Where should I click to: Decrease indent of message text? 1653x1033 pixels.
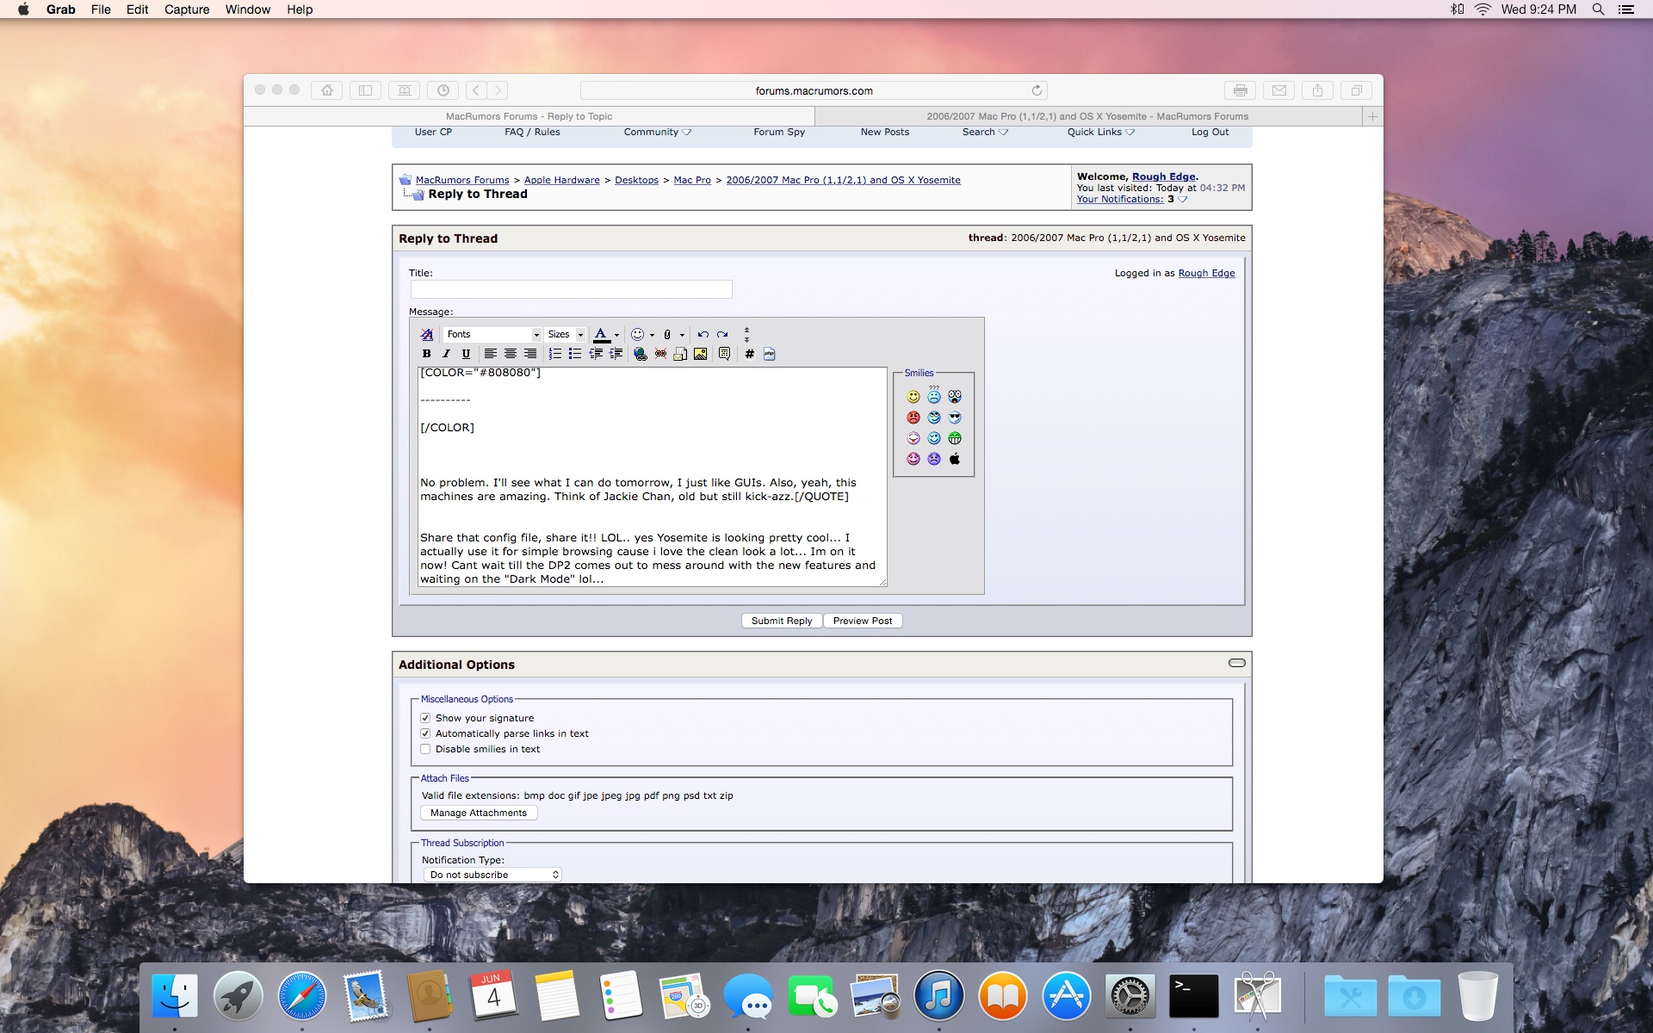(x=596, y=354)
